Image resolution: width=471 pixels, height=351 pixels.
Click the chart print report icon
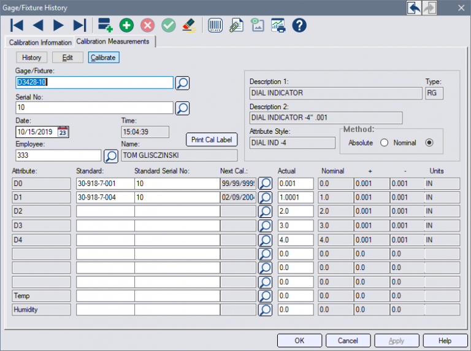[278, 25]
